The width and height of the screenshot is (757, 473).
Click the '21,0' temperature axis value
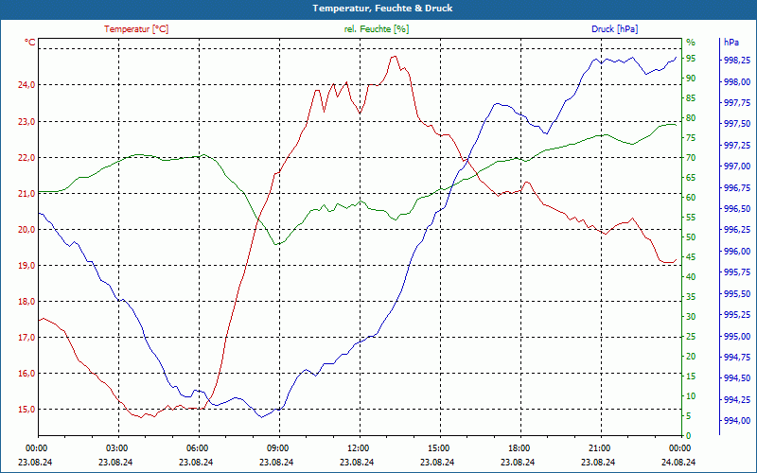click(27, 194)
